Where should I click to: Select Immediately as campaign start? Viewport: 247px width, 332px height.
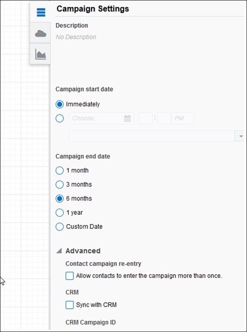click(x=60, y=104)
